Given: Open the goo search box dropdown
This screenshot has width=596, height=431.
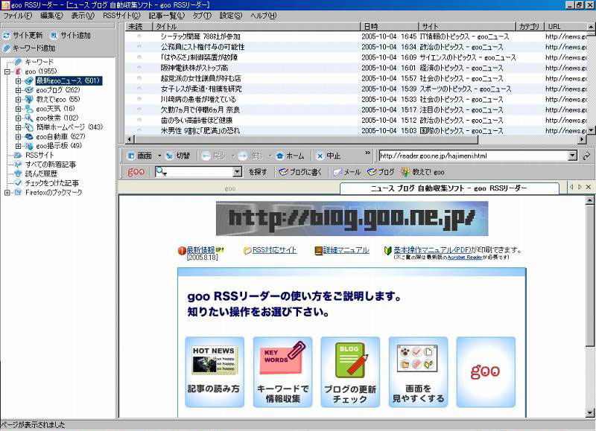Looking at the screenshot, I should pyautogui.click(x=237, y=172).
